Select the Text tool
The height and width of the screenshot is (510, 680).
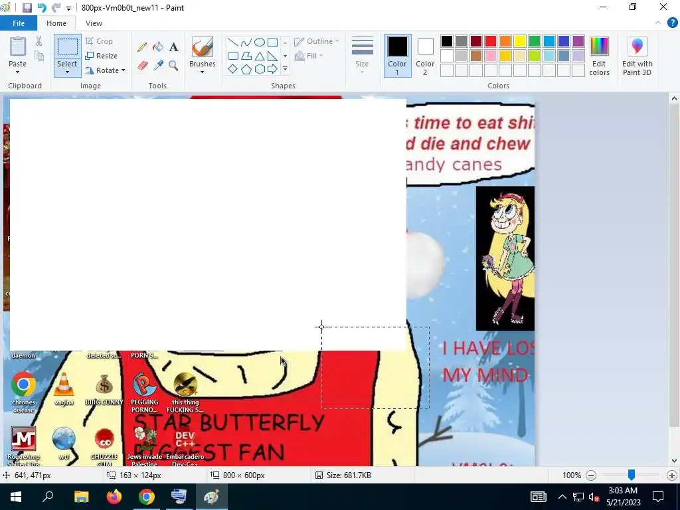pos(173,47)
